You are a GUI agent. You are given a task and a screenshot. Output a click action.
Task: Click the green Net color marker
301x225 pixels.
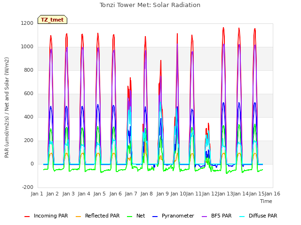(x=130, y=217)
